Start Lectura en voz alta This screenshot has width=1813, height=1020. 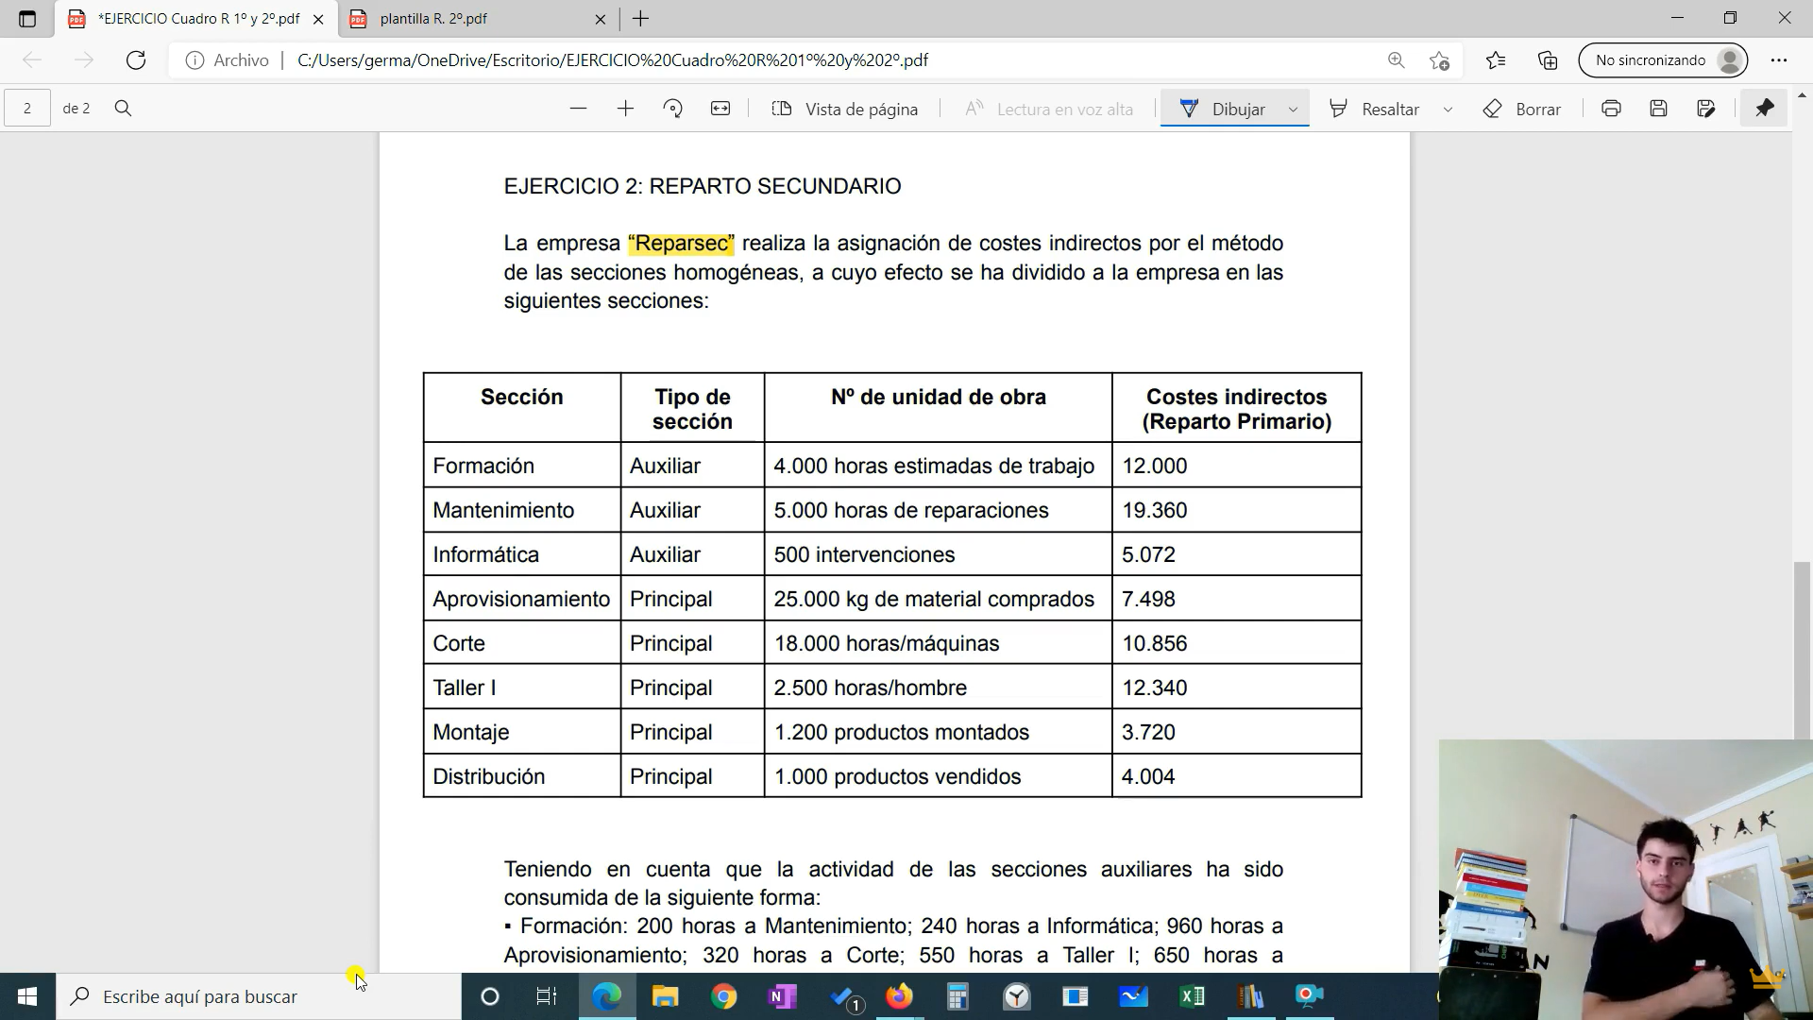tap(1048, 109)
